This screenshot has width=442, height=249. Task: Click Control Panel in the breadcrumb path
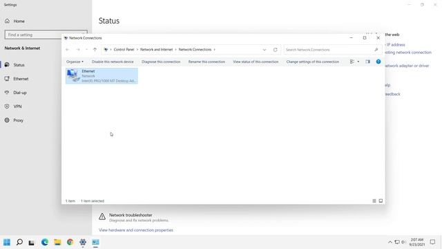tap(124, 49)
